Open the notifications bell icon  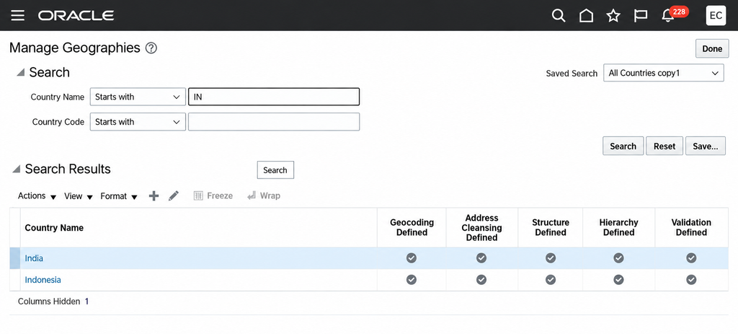coord(667,16)
